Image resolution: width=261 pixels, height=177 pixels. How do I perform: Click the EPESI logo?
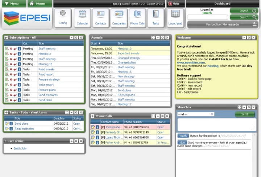tap(27, 18)
